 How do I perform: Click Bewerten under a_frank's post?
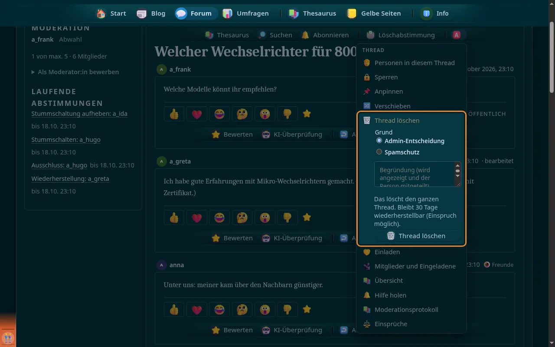coord(232,134)
